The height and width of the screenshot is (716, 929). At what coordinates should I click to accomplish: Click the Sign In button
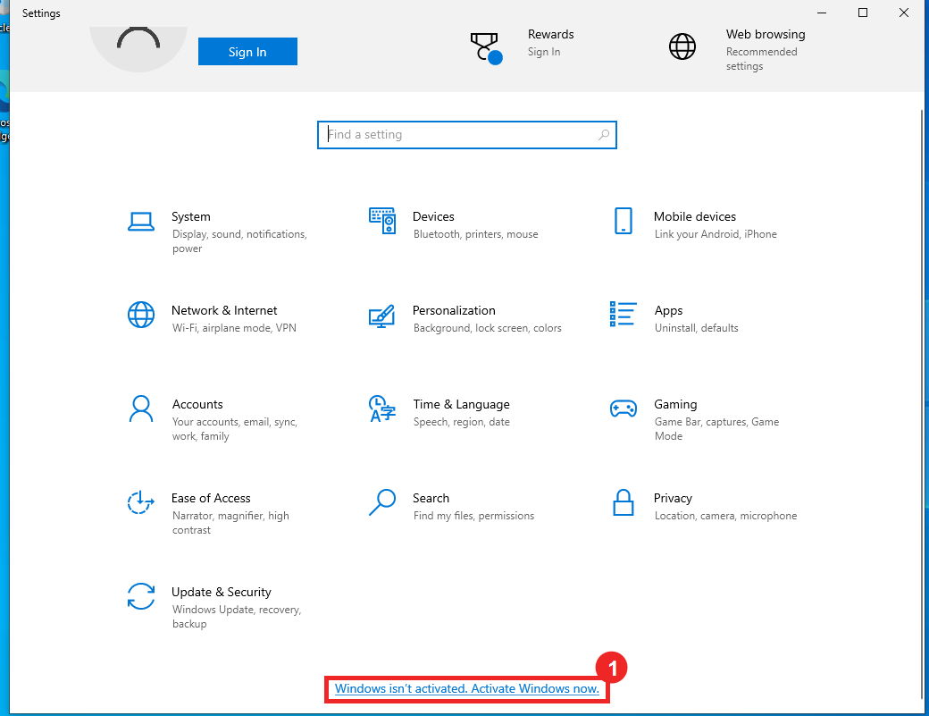[x=247, y=52]
